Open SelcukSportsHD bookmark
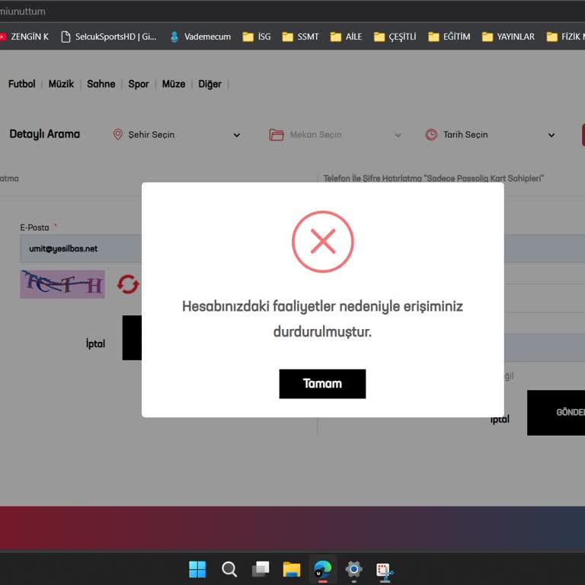585x585 pixels. [109, 37]
